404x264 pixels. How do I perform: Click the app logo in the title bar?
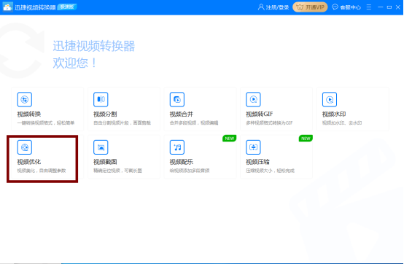click(x=7, y=7)
